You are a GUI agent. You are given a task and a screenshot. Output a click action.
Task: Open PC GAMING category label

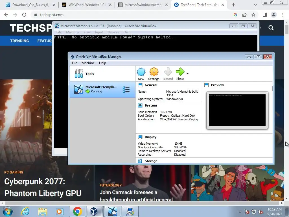[x=14, y=172]
